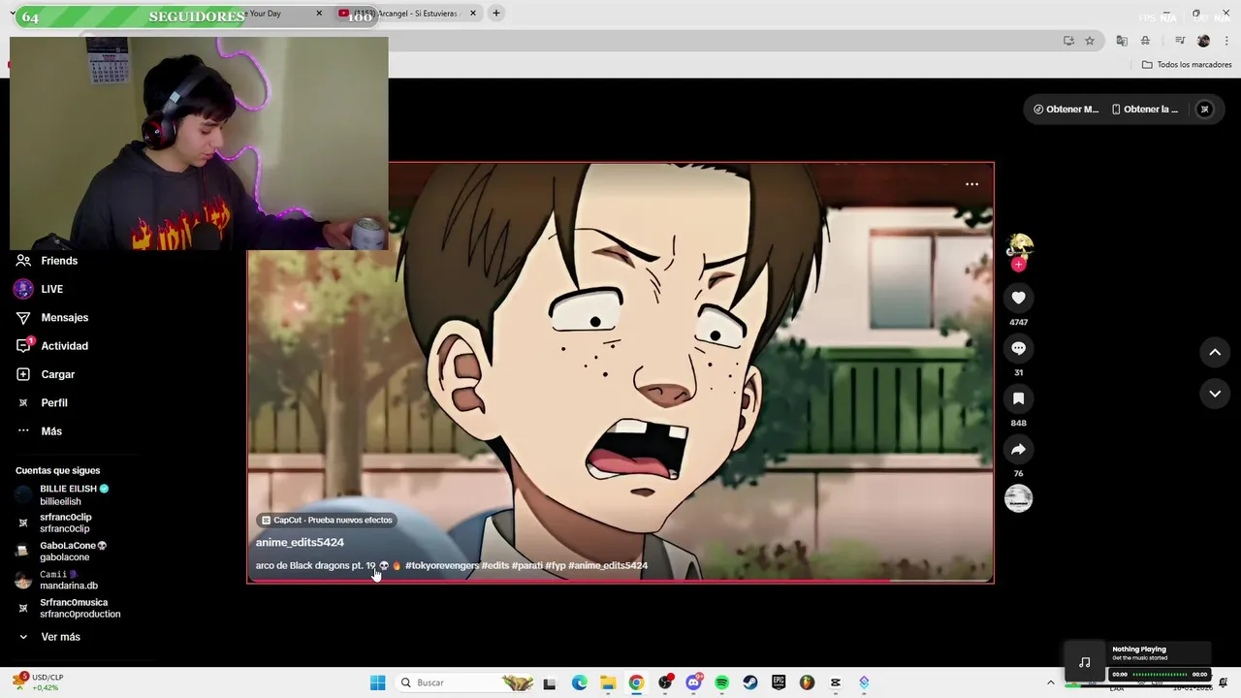1241x698 pixels.
Task: Click the install app icon in address bar
Action: [1068, 41]
